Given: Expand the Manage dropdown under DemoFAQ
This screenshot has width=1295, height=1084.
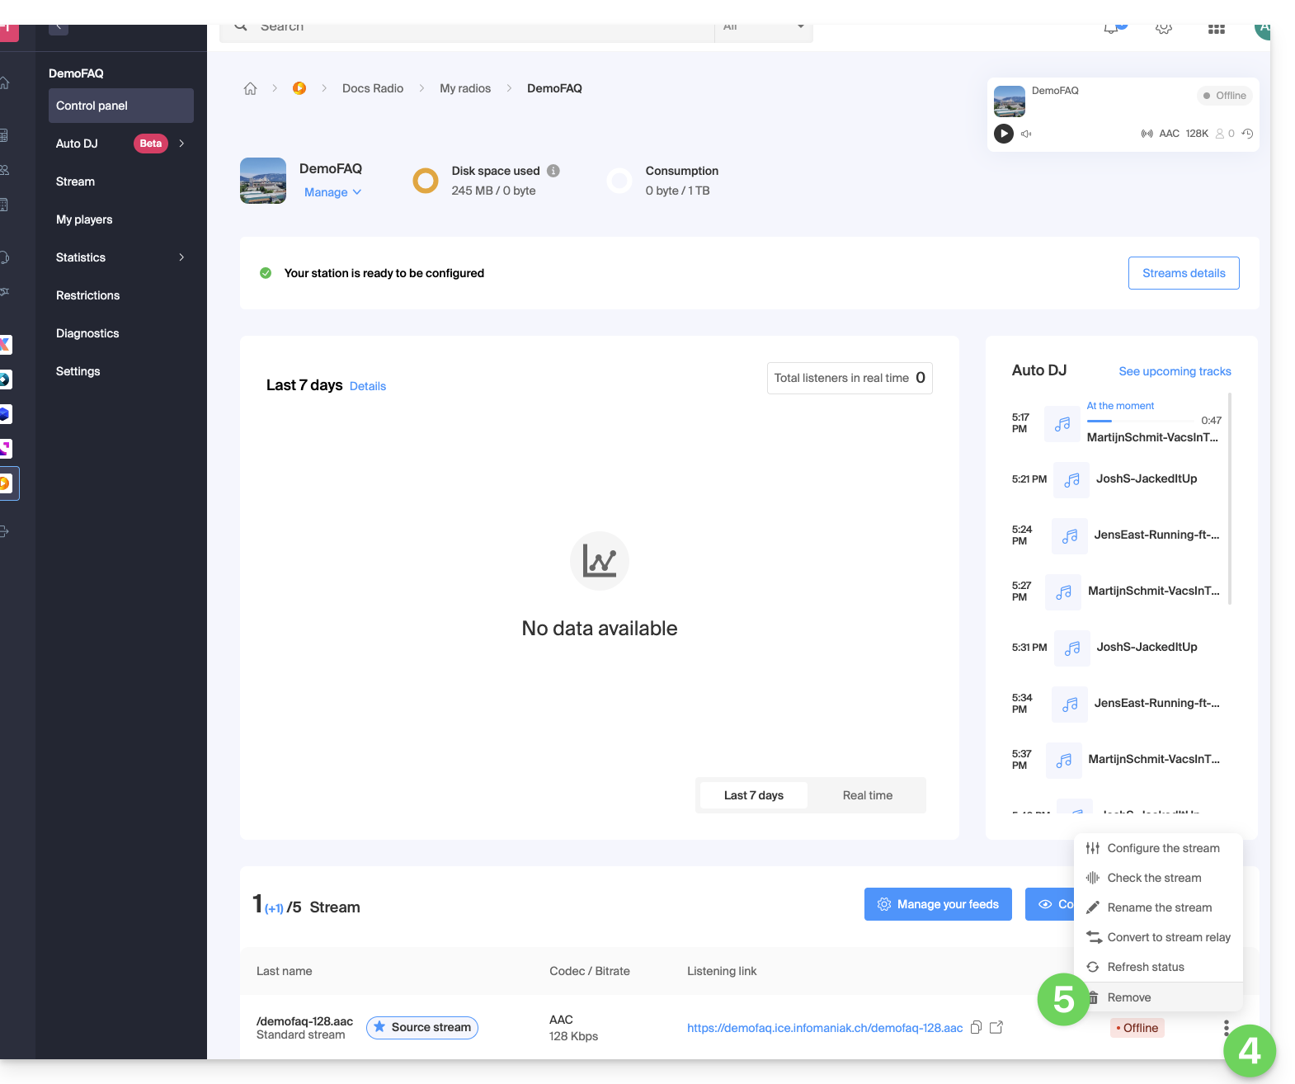Looking at the screenshot, I should 332,192.
